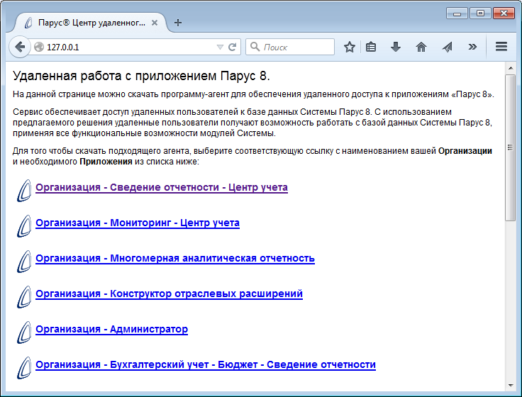Open Конструктор отраслевых расширений link
Image resolution: width=522 pixels, height=397 pixels.
[x=169, y=293]
